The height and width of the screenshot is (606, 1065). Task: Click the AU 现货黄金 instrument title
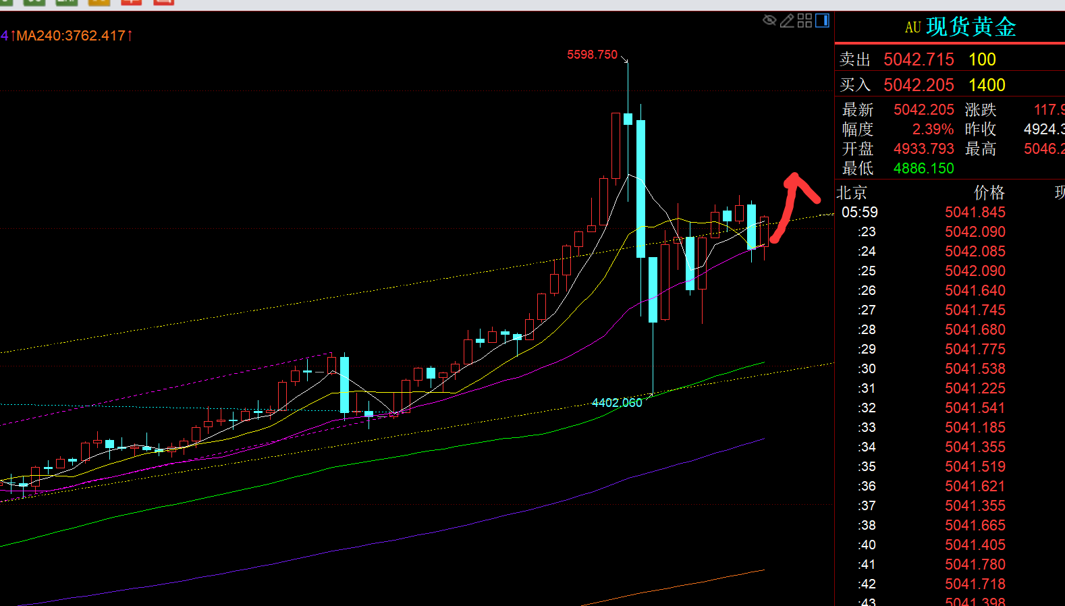click(960, 27)
